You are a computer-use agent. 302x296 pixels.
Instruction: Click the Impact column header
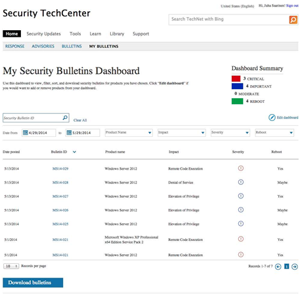point(174,152)
